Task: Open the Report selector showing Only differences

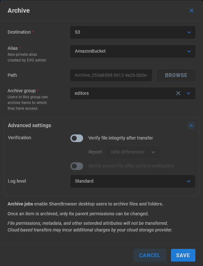Action: click(130, 152)
